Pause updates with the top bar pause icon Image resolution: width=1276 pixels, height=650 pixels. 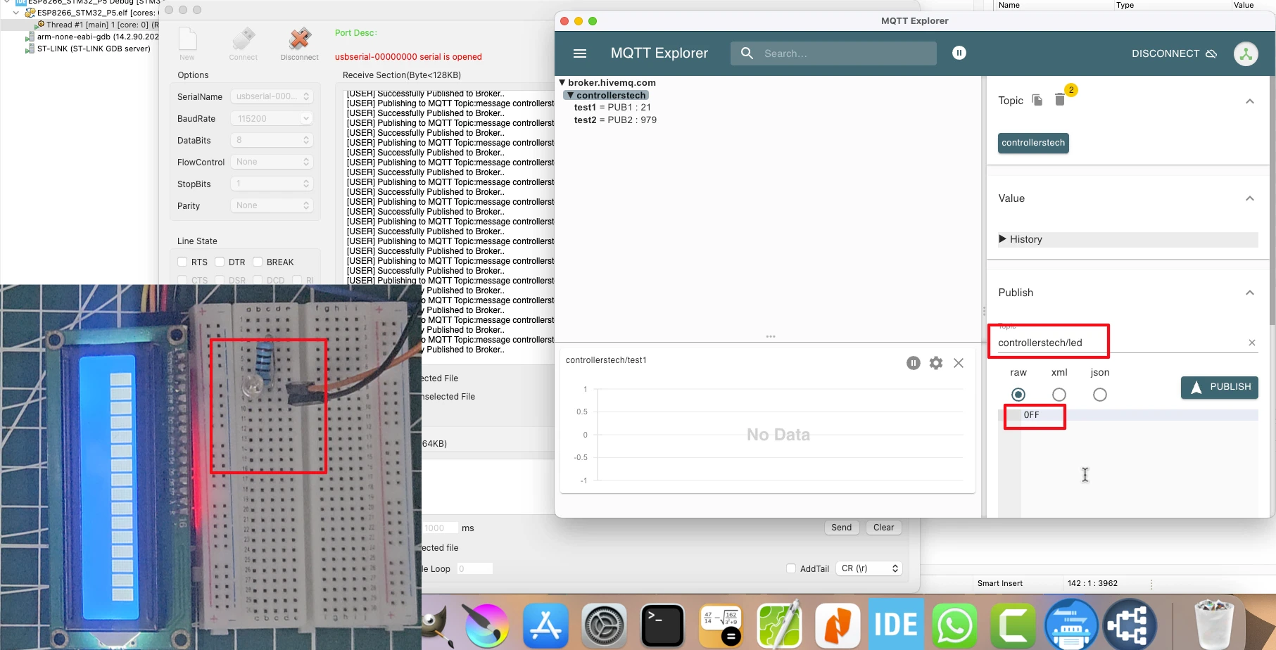point(959,53)
